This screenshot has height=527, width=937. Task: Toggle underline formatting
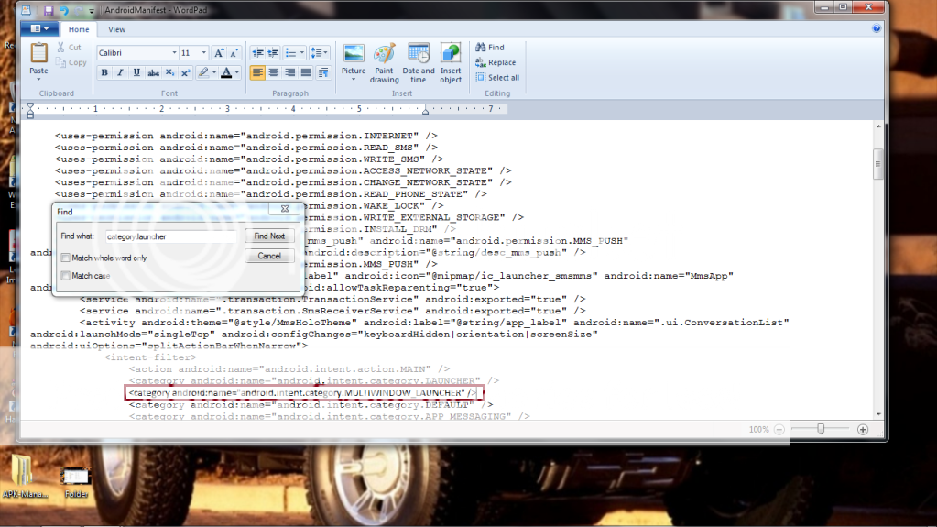pos(136,72)
